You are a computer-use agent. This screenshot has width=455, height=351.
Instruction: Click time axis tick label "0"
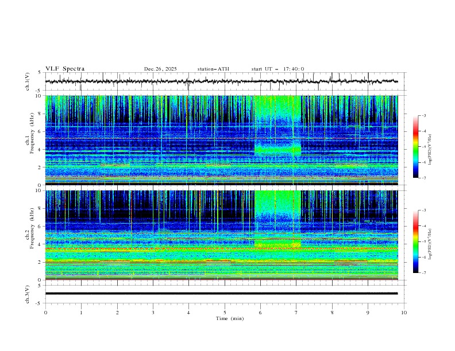coord(45,313)
